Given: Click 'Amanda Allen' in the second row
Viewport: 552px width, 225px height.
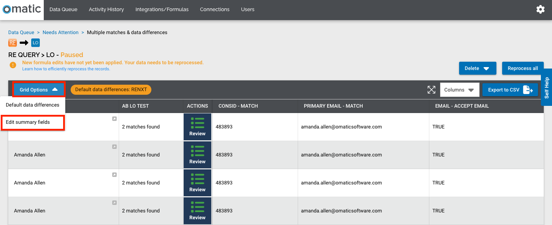Looking at the screenshot, I should 29,155.
